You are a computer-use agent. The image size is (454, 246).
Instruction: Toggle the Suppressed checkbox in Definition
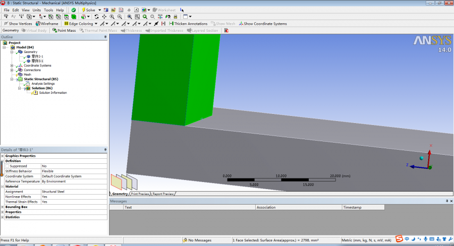[8, 166]
